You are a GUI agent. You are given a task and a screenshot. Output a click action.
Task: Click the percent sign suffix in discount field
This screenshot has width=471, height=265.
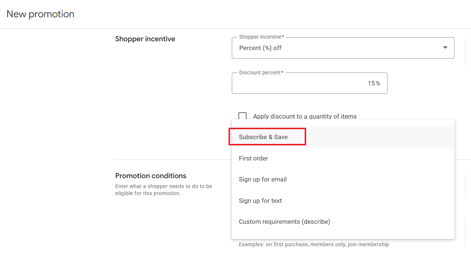378,84
